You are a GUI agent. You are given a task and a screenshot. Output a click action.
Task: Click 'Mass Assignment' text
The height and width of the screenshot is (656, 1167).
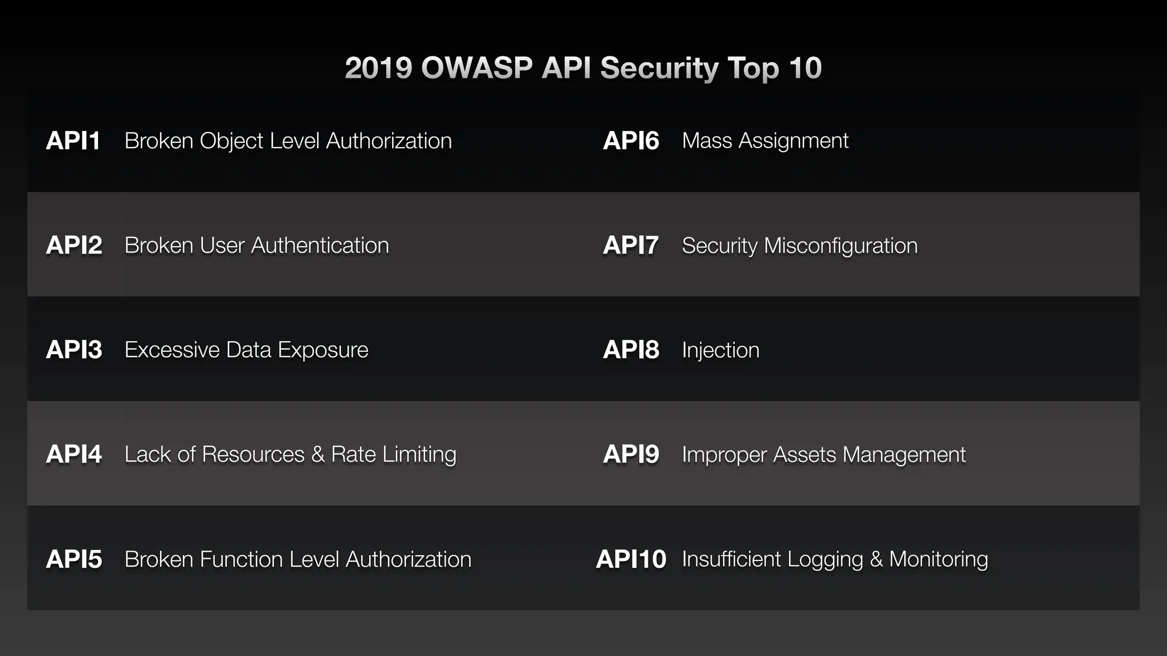(x=765, y=141)
